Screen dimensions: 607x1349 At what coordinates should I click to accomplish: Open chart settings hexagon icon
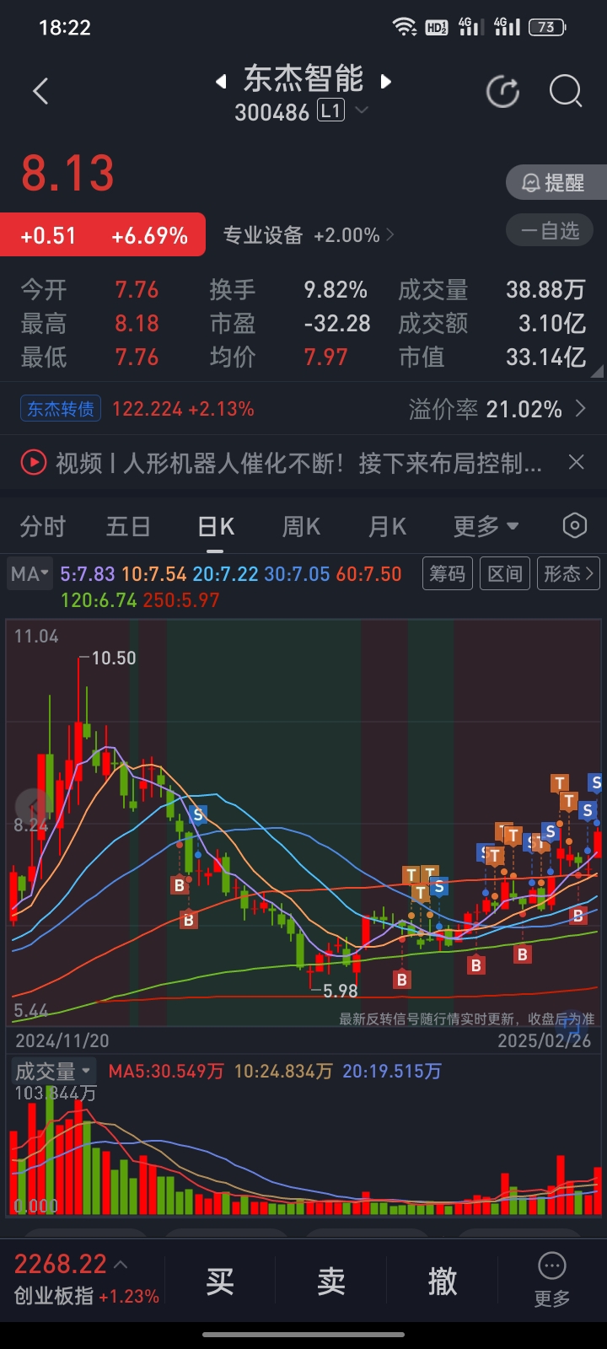pos(574,525)
